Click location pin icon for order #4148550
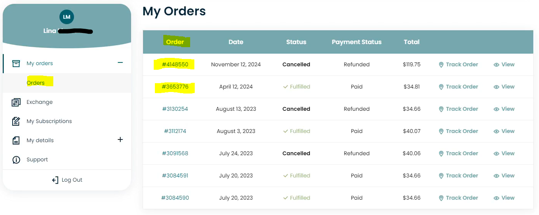The width and height of the screenshot is (539, 215). coord(441,65)
